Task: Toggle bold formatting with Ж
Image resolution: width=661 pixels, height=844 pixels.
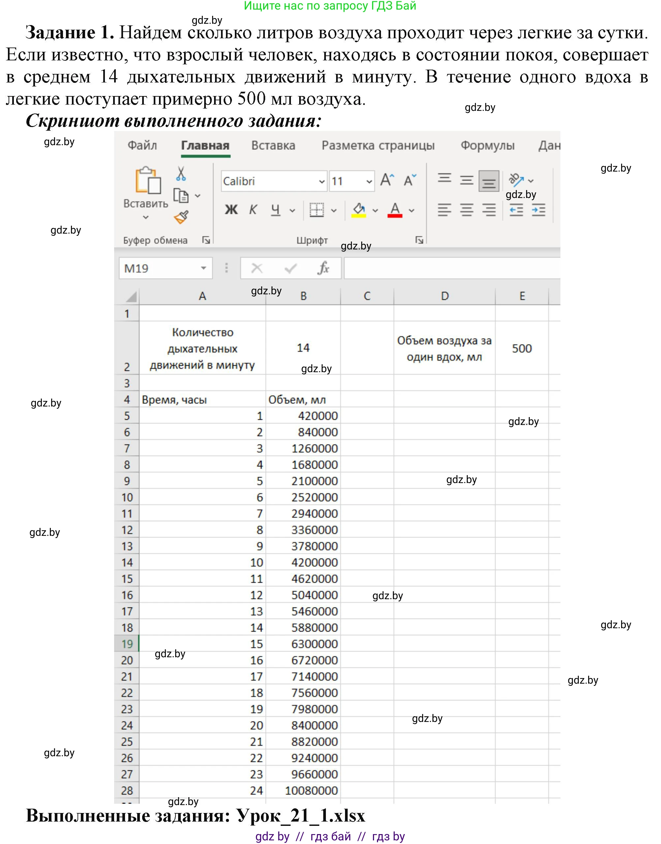Action: pos(231,210)
